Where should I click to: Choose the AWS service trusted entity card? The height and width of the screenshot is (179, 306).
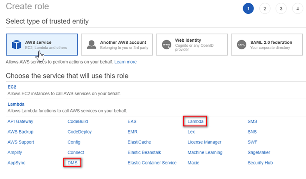coord(42,45)
